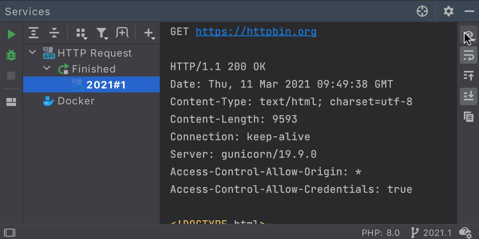Screen dimensions: 479x239
Task: Click the Collapse All icon
Action: click(54, 33)
